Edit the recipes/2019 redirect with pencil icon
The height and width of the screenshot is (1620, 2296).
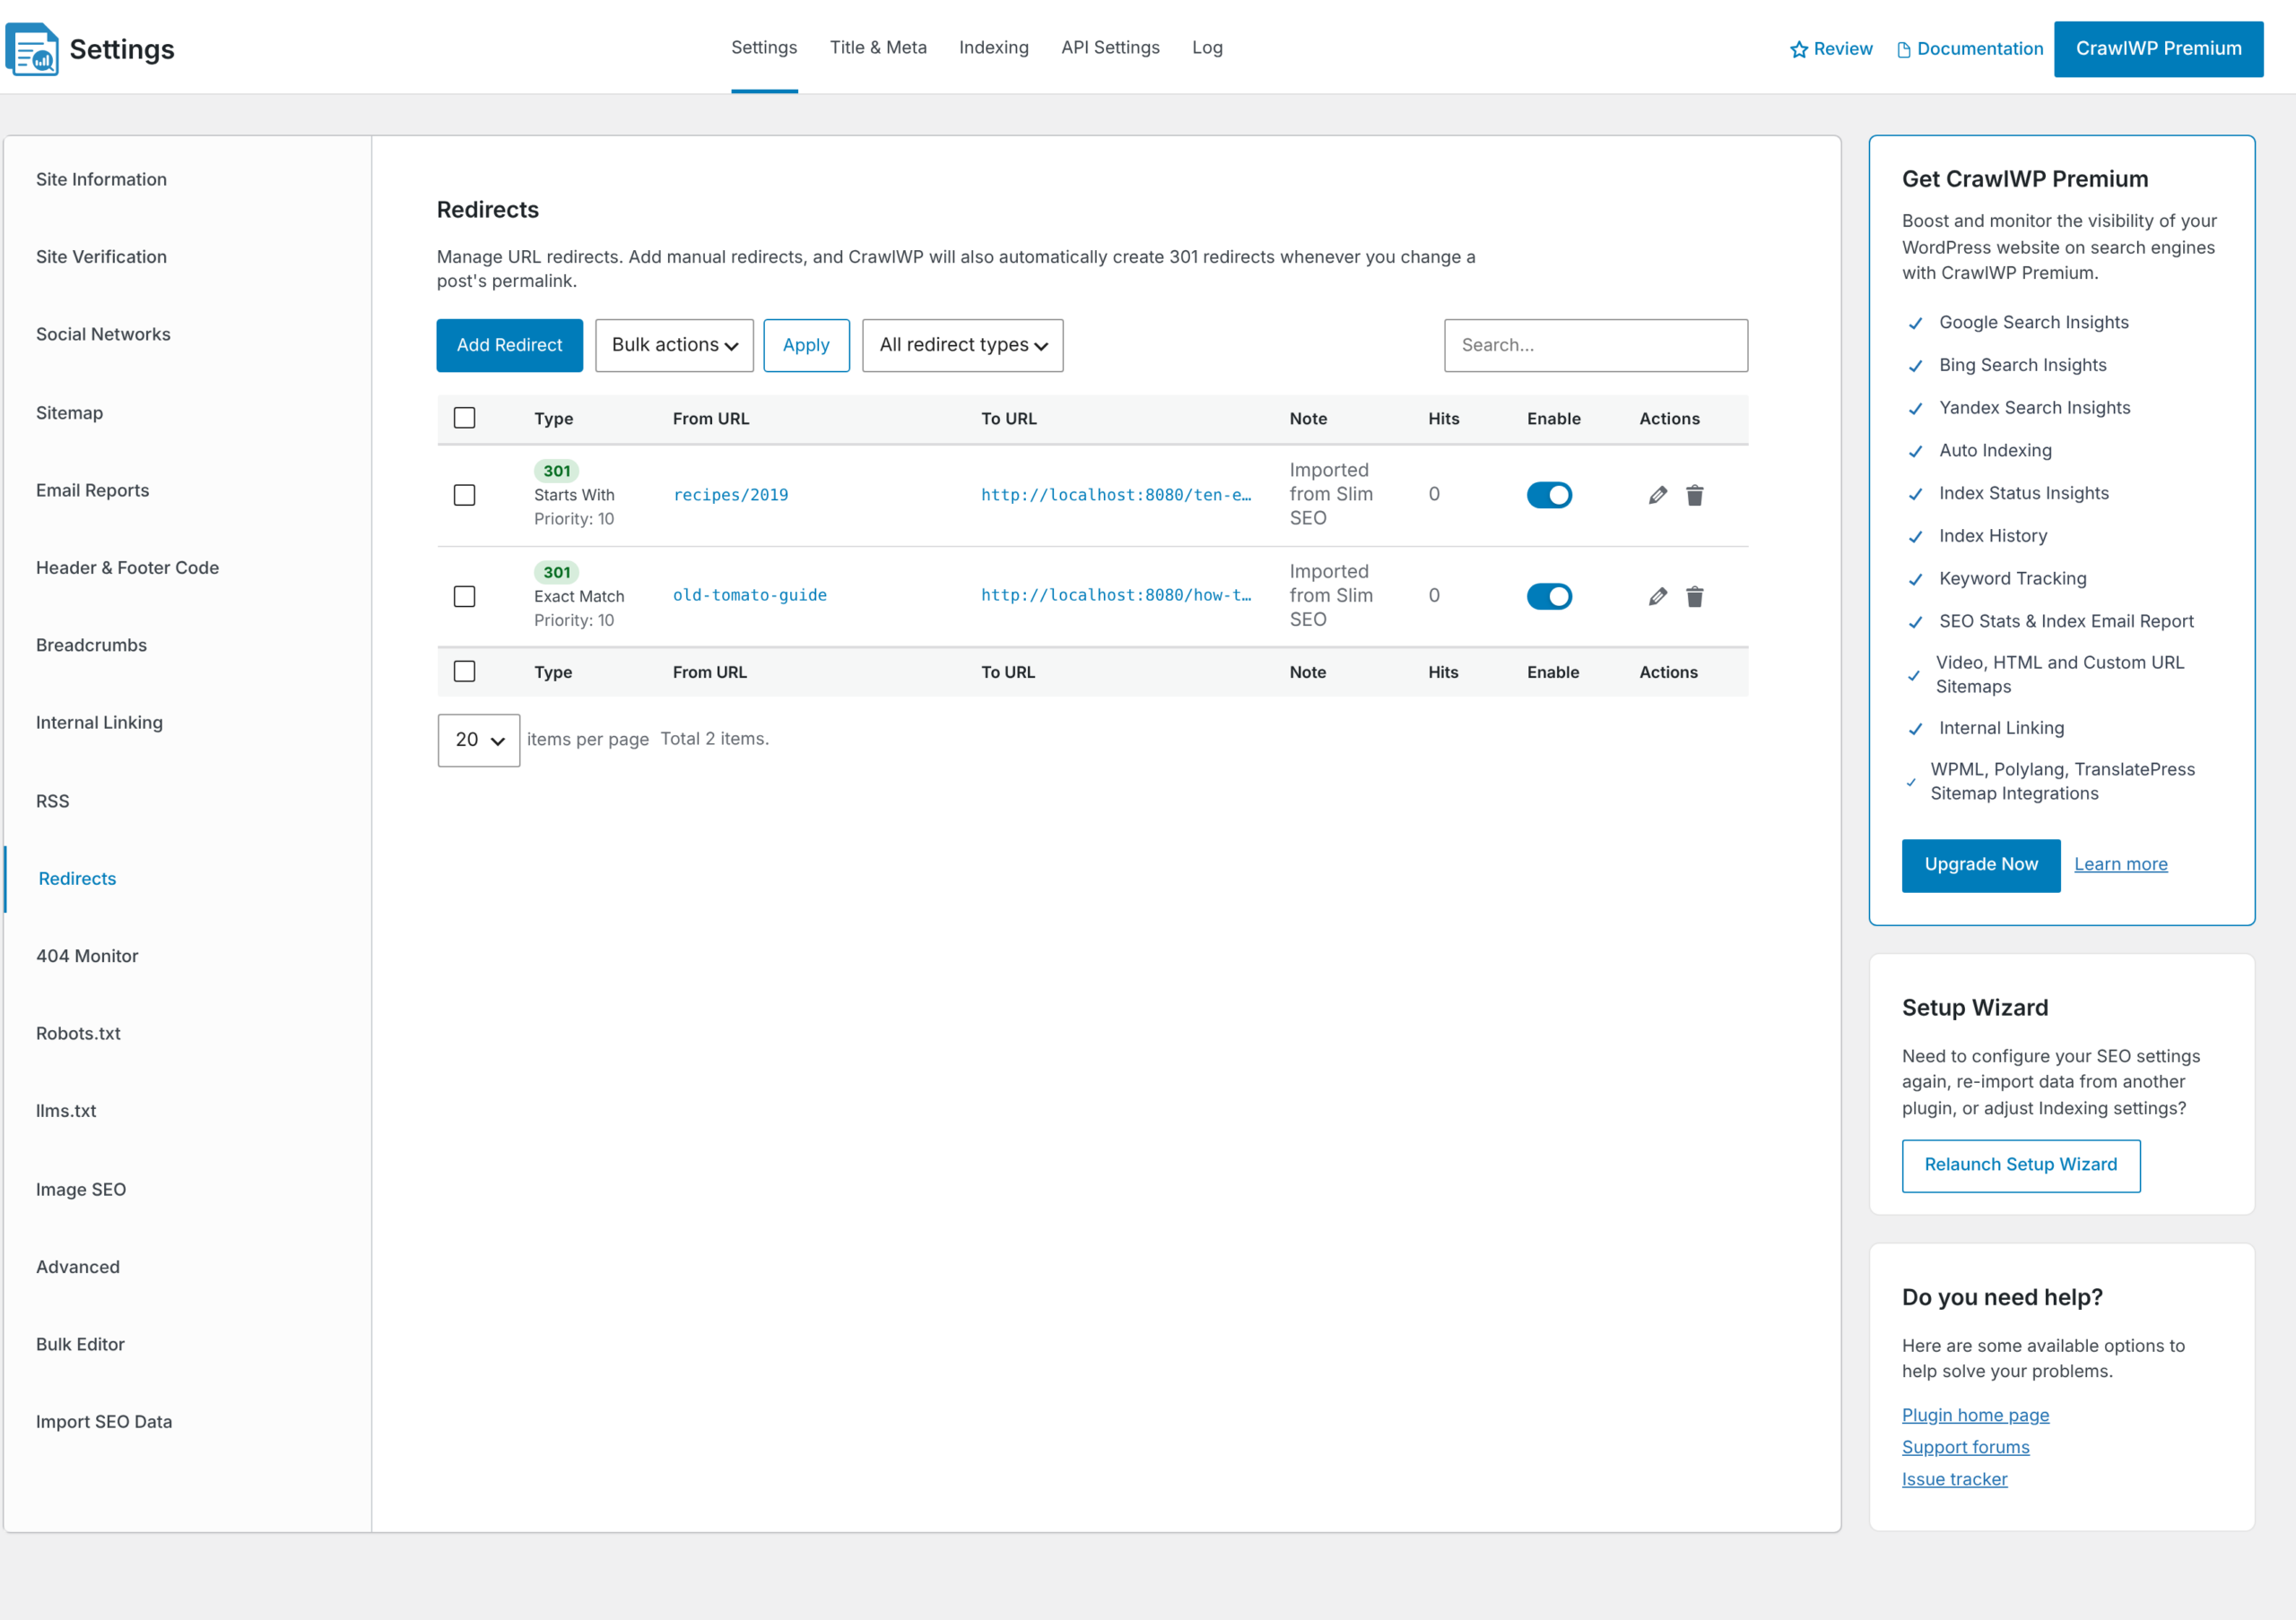pos(1657,495)
